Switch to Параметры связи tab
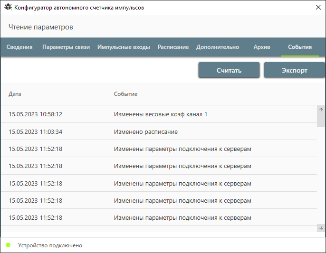Viewport: 326px width, 253px height. pos(66,47)
